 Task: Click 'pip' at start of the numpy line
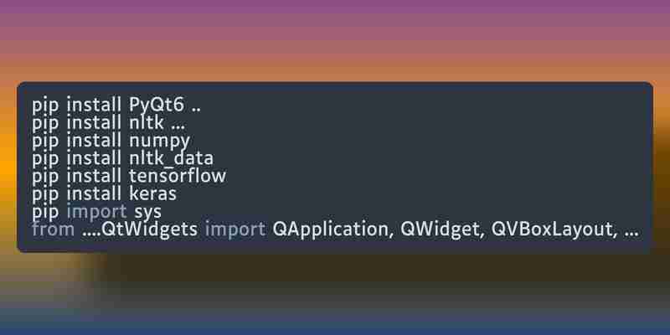click(x=46, y=142)
